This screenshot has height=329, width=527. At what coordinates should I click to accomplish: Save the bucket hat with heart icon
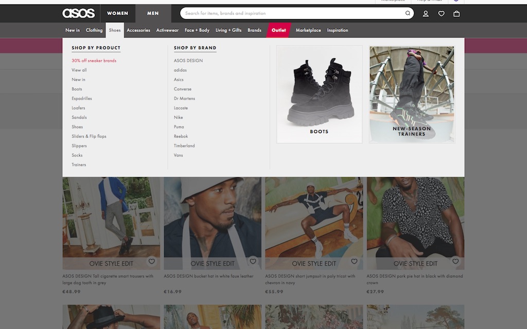pyautogui.click(x=253, y=261)
